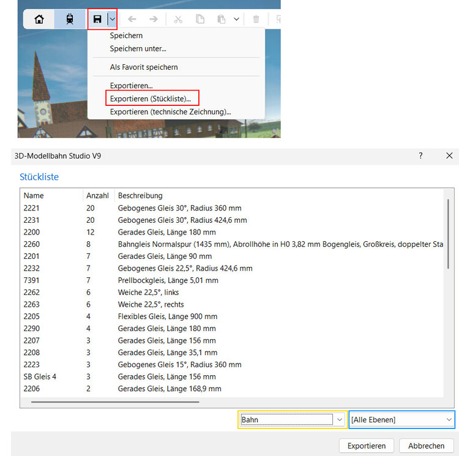Click the Save floppy disk icon
Viewport: 459px width, 456px height.
(x=97, y=19)
